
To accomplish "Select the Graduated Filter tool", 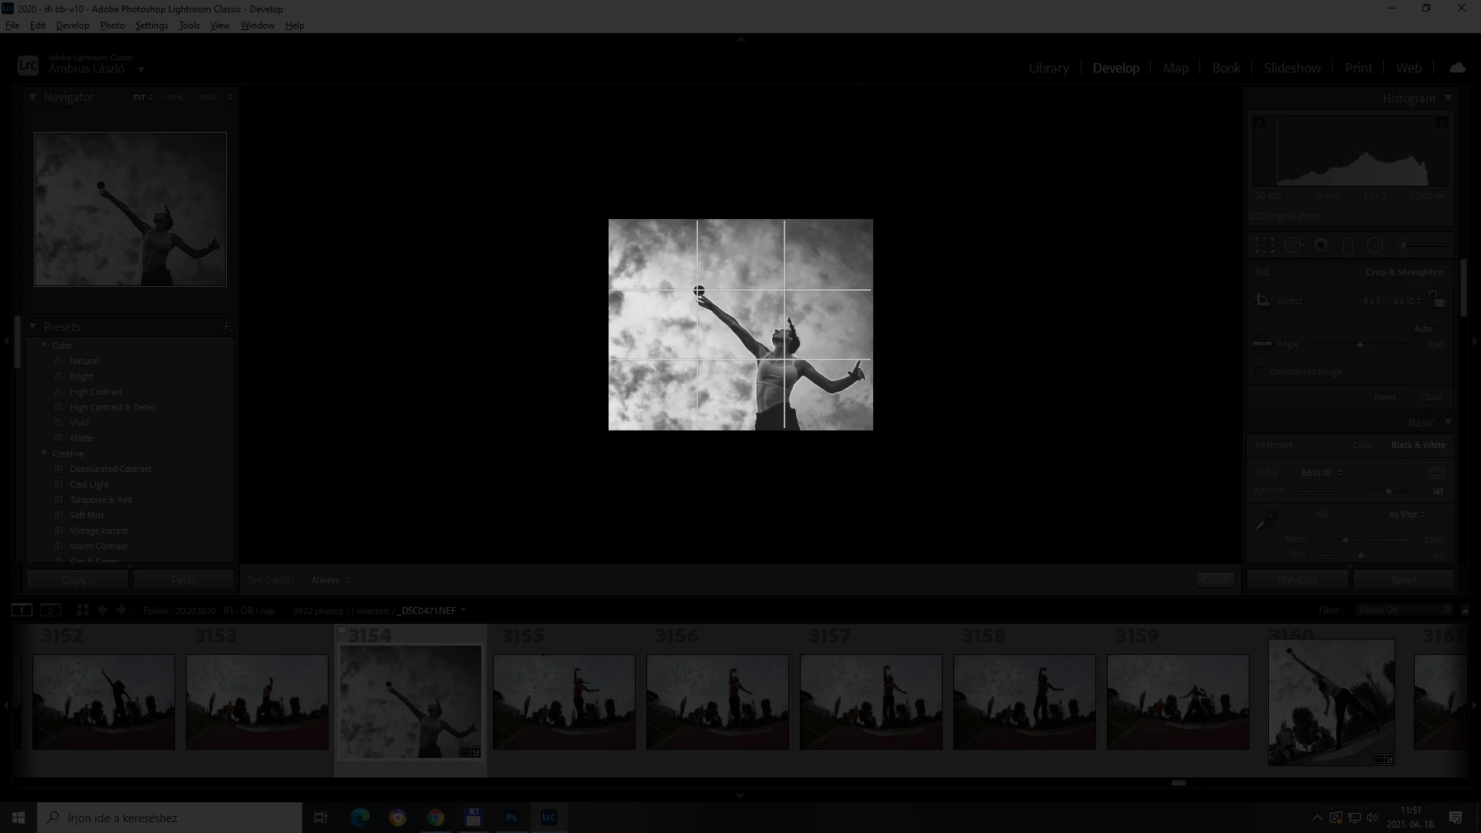I will (1348, 245).
